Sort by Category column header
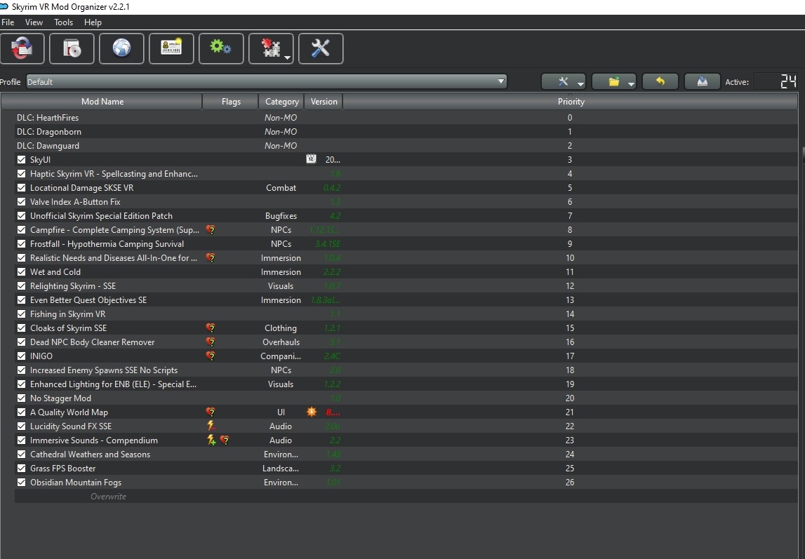 click(282, 102)
